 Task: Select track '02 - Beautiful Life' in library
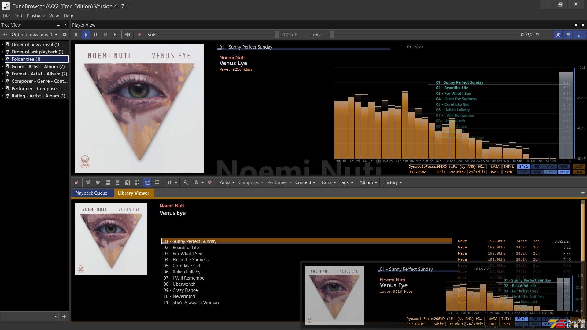pos(307,248)
